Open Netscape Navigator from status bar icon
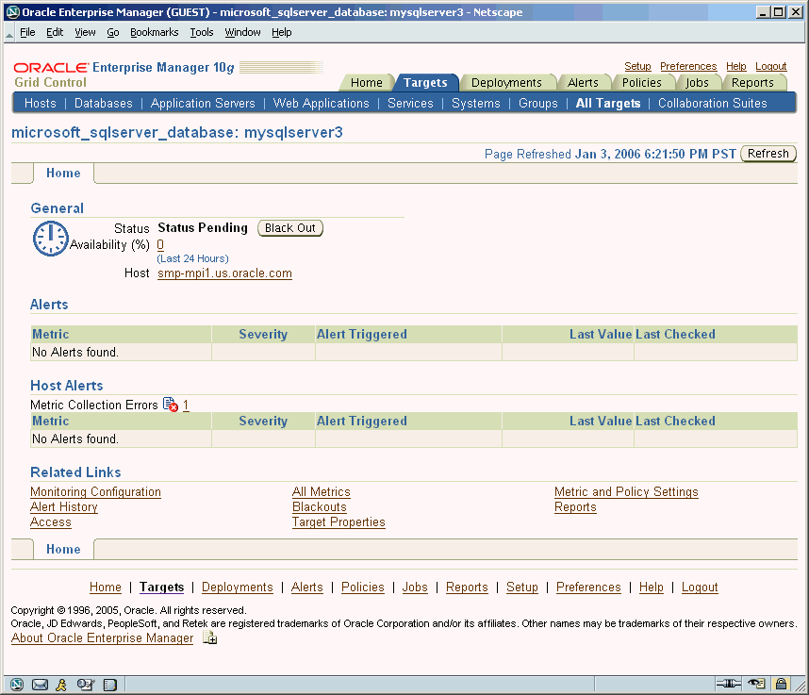Viewport: 809px width, 695px height. point(17,684)
